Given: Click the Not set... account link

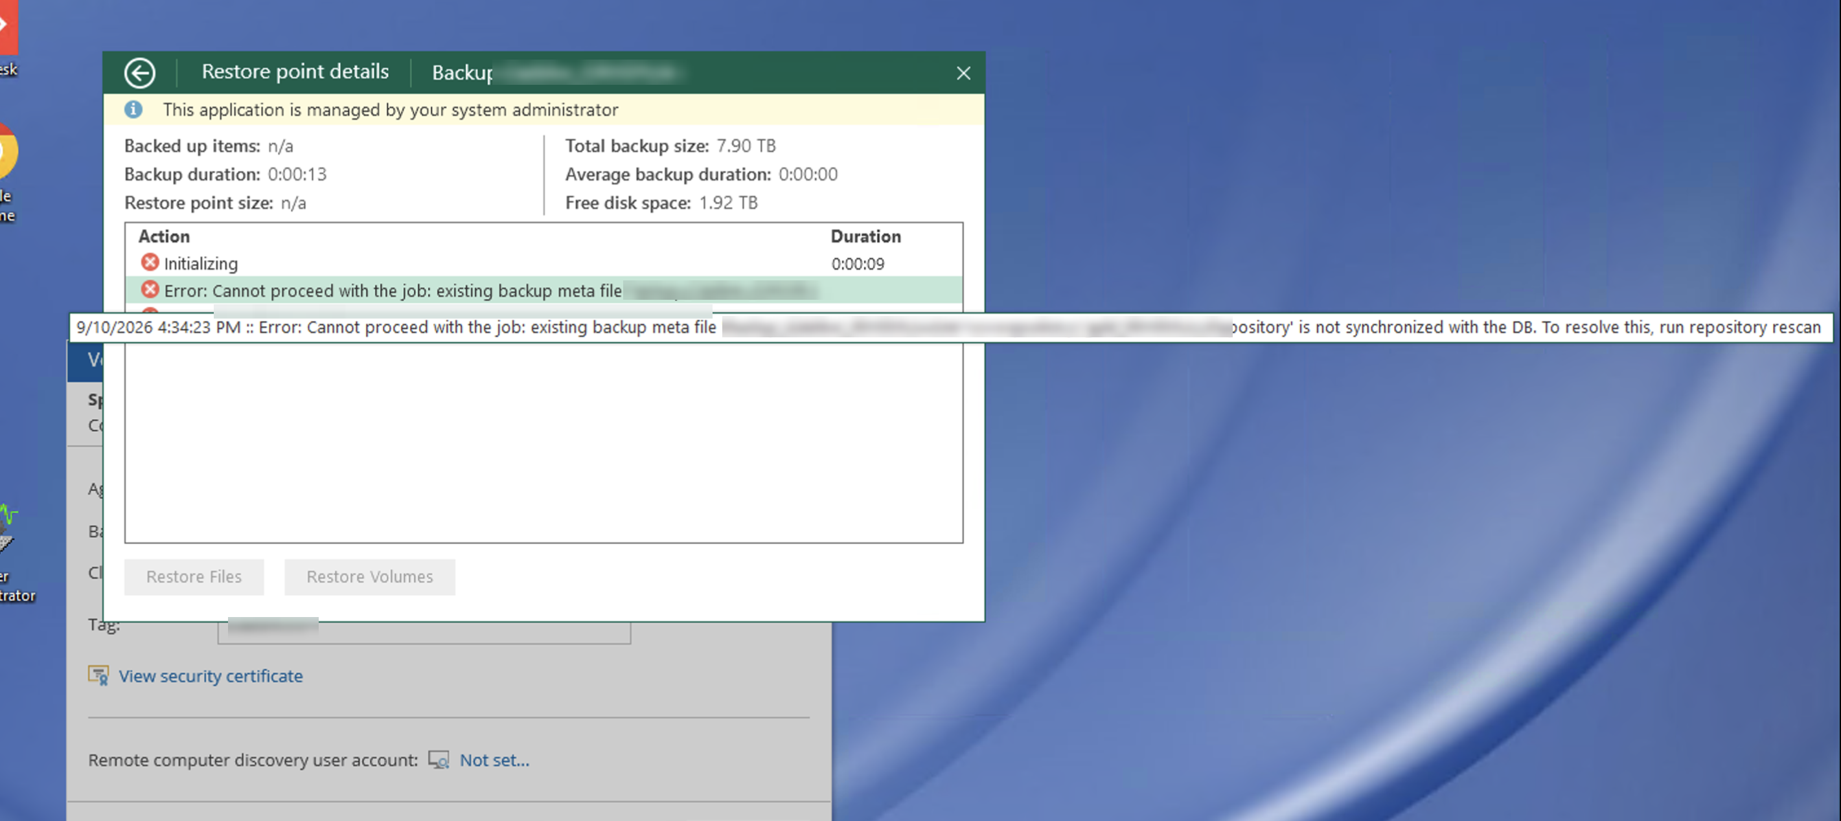Looking at the screenshot, I should tap(494, 760).
